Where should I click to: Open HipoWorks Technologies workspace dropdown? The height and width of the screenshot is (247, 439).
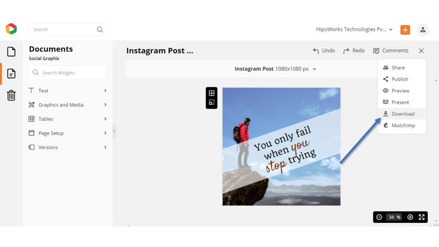click(354, 30)
